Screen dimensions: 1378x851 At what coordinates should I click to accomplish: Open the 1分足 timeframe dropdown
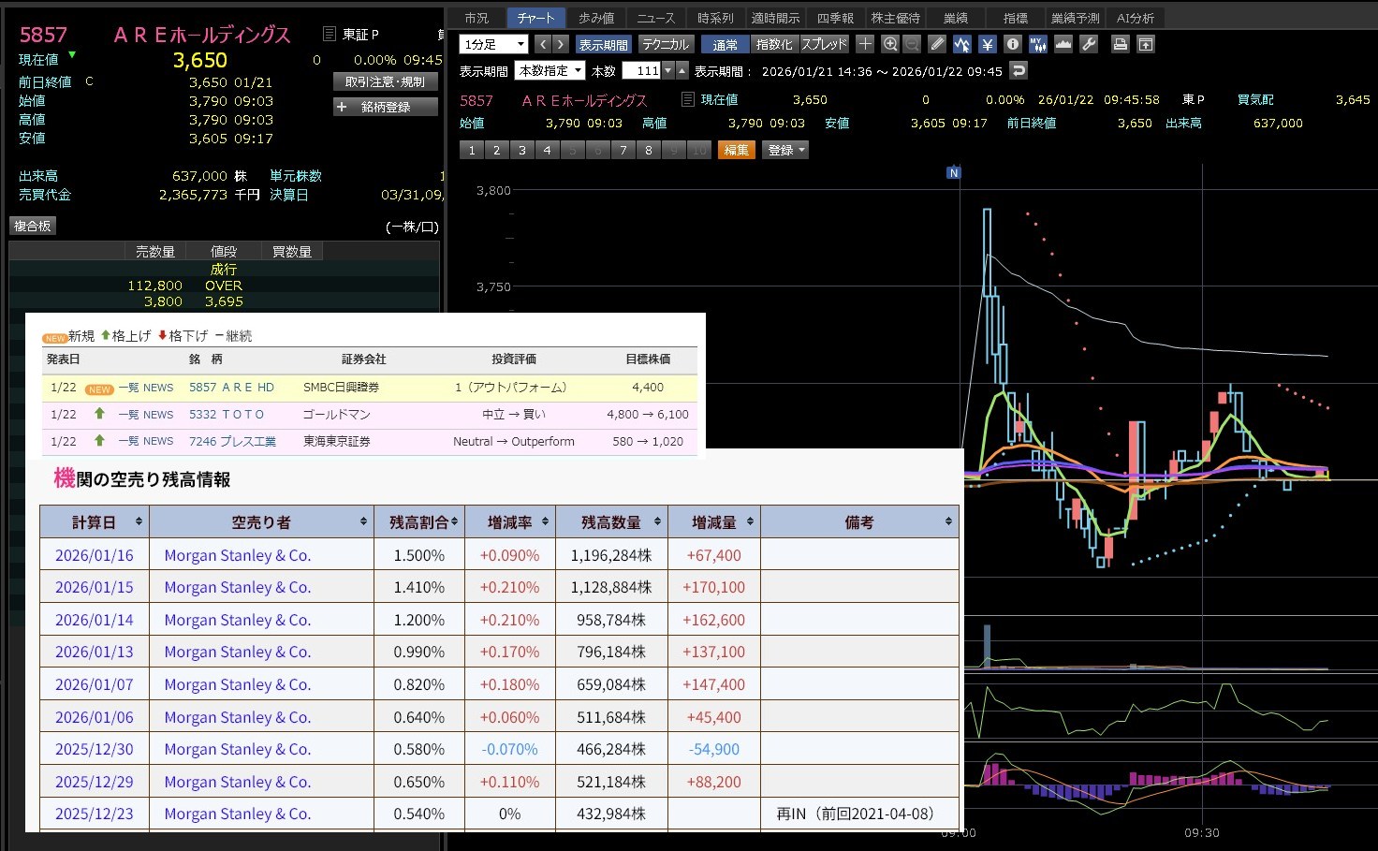pos(493,44)
